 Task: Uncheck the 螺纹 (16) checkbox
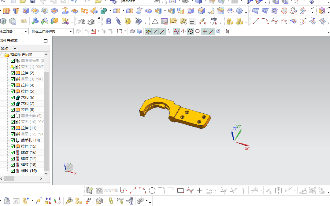click(x=13, y=152)
